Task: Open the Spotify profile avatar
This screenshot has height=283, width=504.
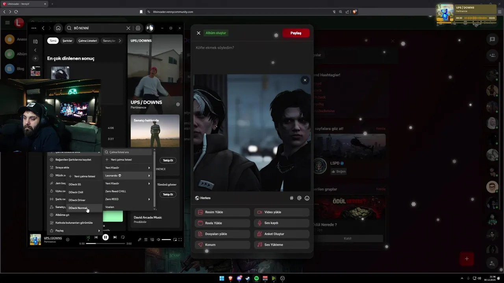Action: [150, 28]
